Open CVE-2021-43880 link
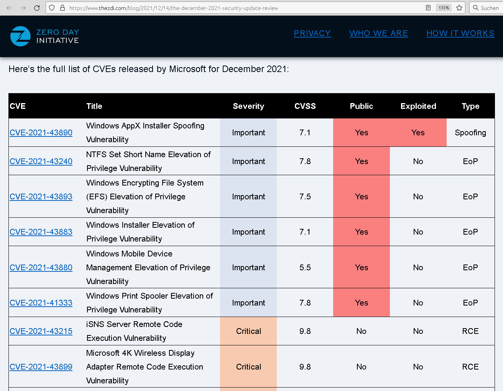Viewport: 503px width, 391px height. 41,268
